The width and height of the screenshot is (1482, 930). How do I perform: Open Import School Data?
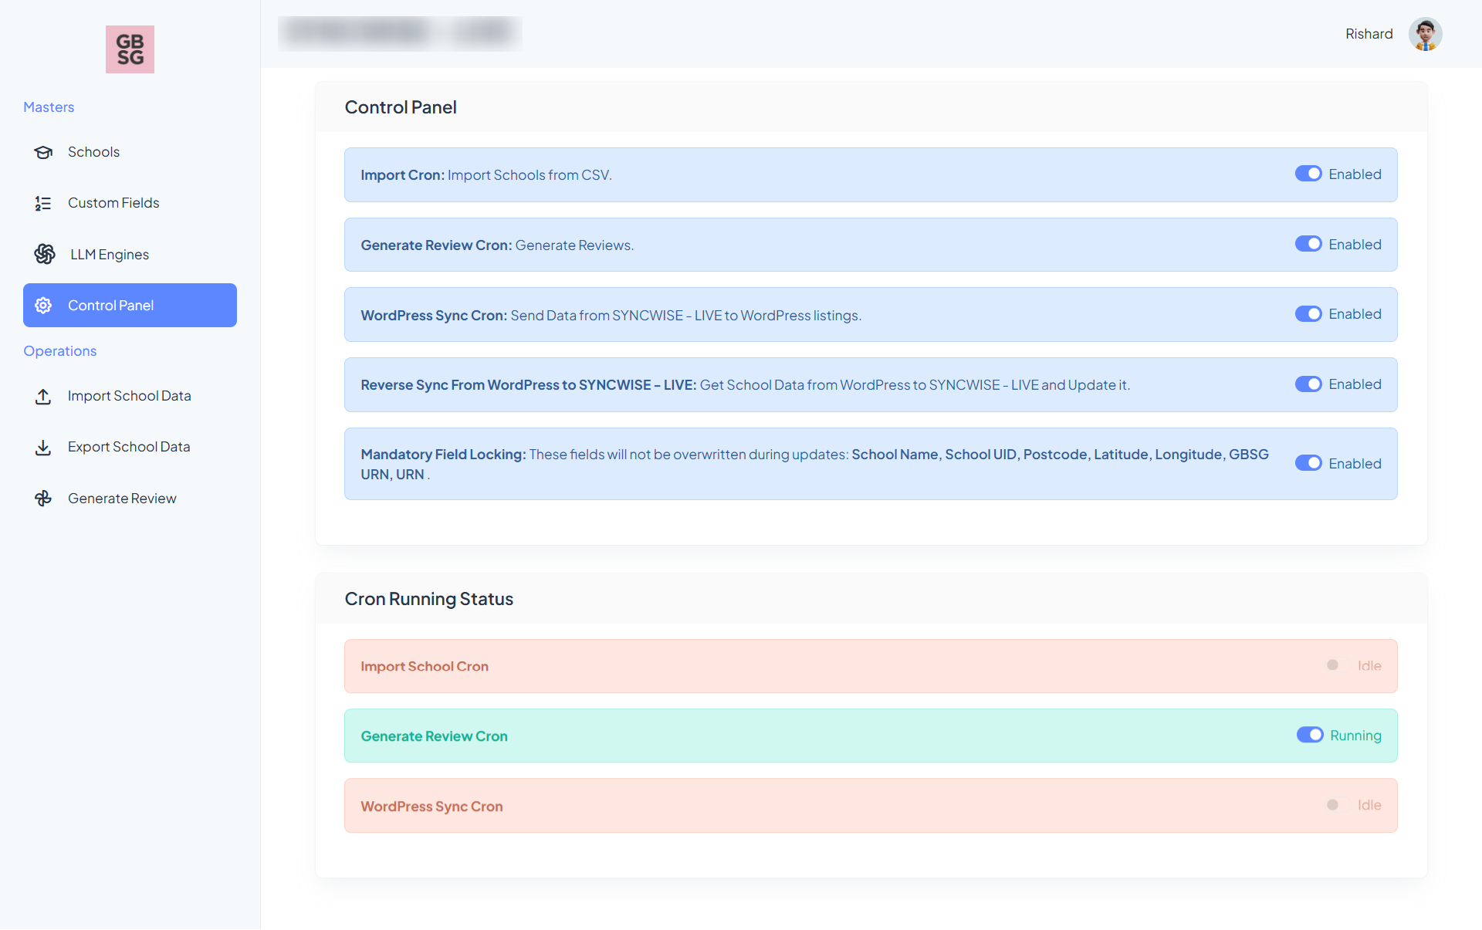[x=130, y=396]
